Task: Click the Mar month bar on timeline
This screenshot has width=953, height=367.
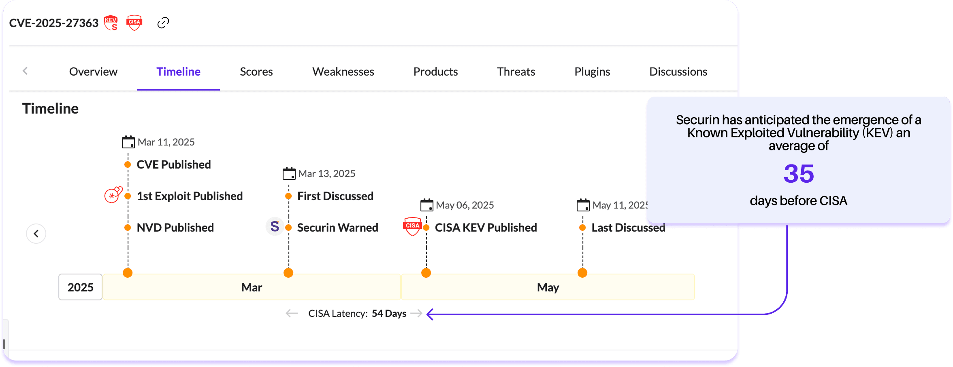Action: tap(252, 287)
